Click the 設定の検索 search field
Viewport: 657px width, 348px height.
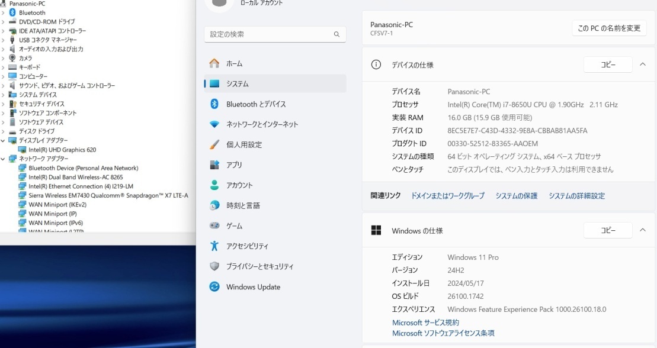point(275,34)
